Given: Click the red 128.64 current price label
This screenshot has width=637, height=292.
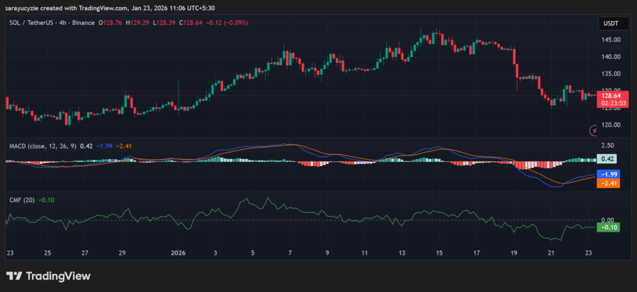Looking at the screenshot, I should (x=612, y=96).
